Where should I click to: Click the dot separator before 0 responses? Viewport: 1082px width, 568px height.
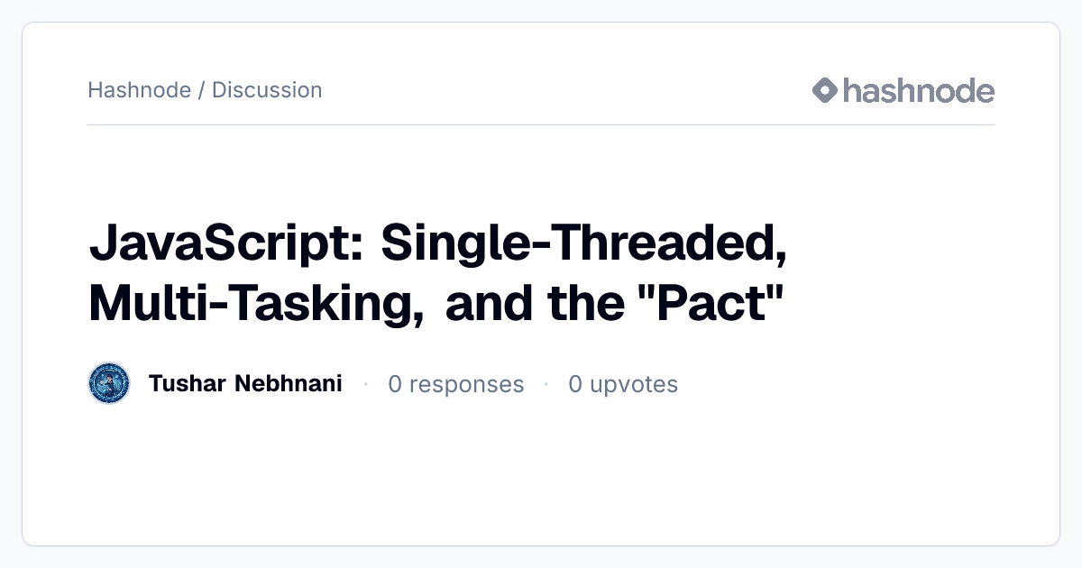point(365,384)
